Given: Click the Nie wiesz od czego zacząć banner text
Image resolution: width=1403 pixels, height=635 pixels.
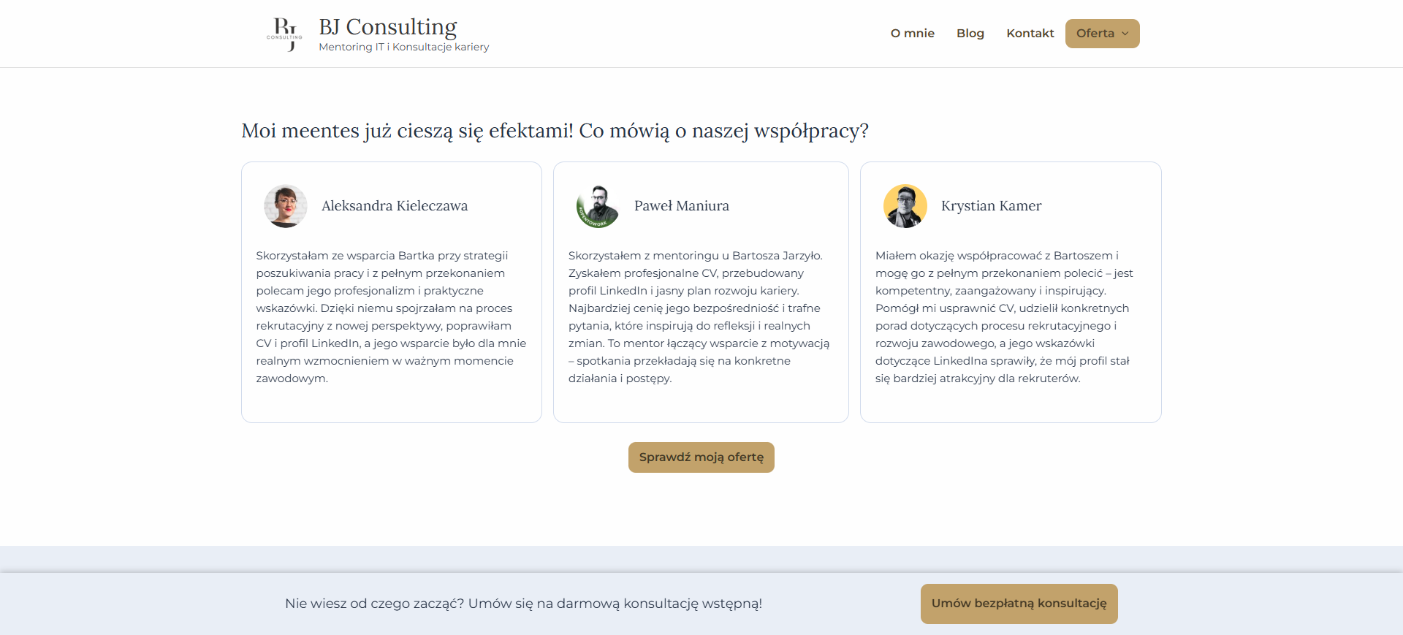Looking at the screenshot, I should point(523,604).
